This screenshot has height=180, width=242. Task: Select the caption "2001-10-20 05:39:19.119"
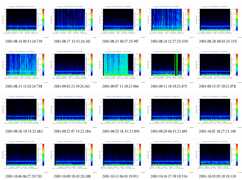click(217, 176)
